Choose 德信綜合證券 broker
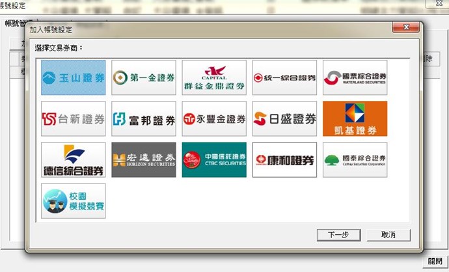 pos(73,159)
